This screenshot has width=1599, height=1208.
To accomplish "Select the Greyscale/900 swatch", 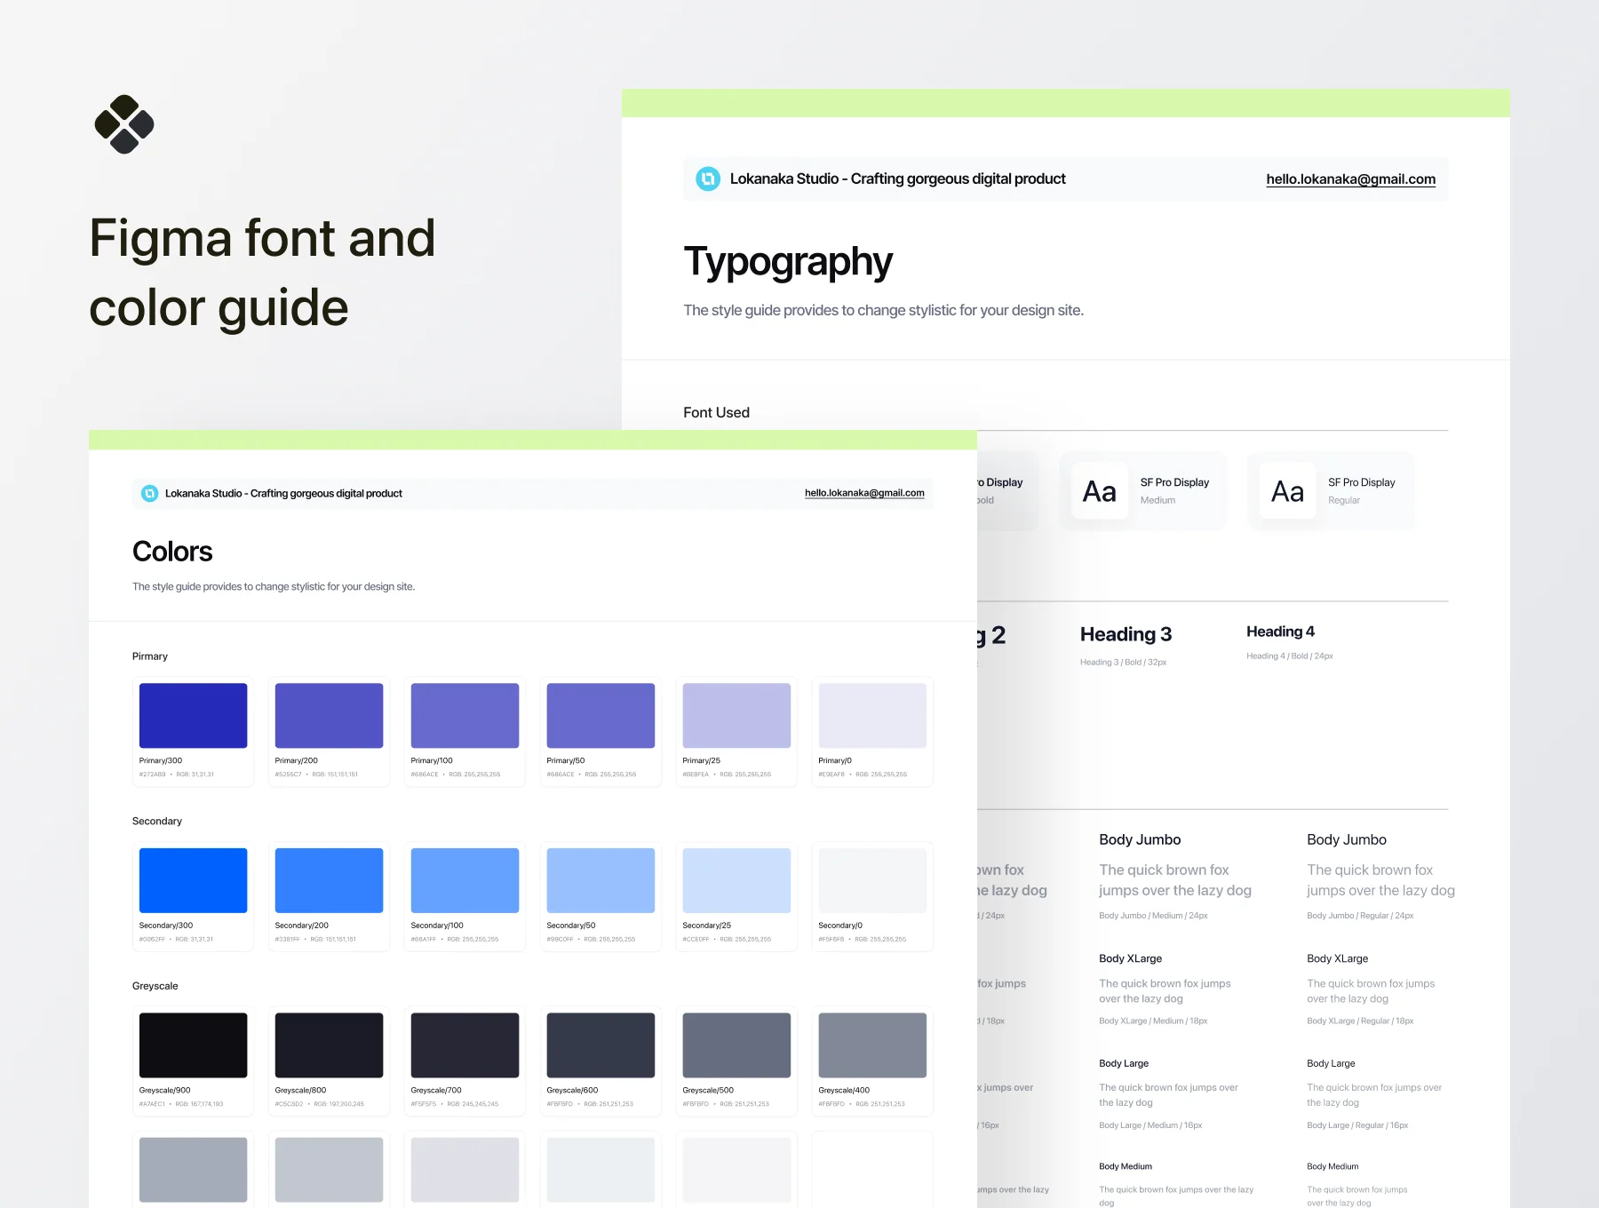I will [x=193, y=1045].
